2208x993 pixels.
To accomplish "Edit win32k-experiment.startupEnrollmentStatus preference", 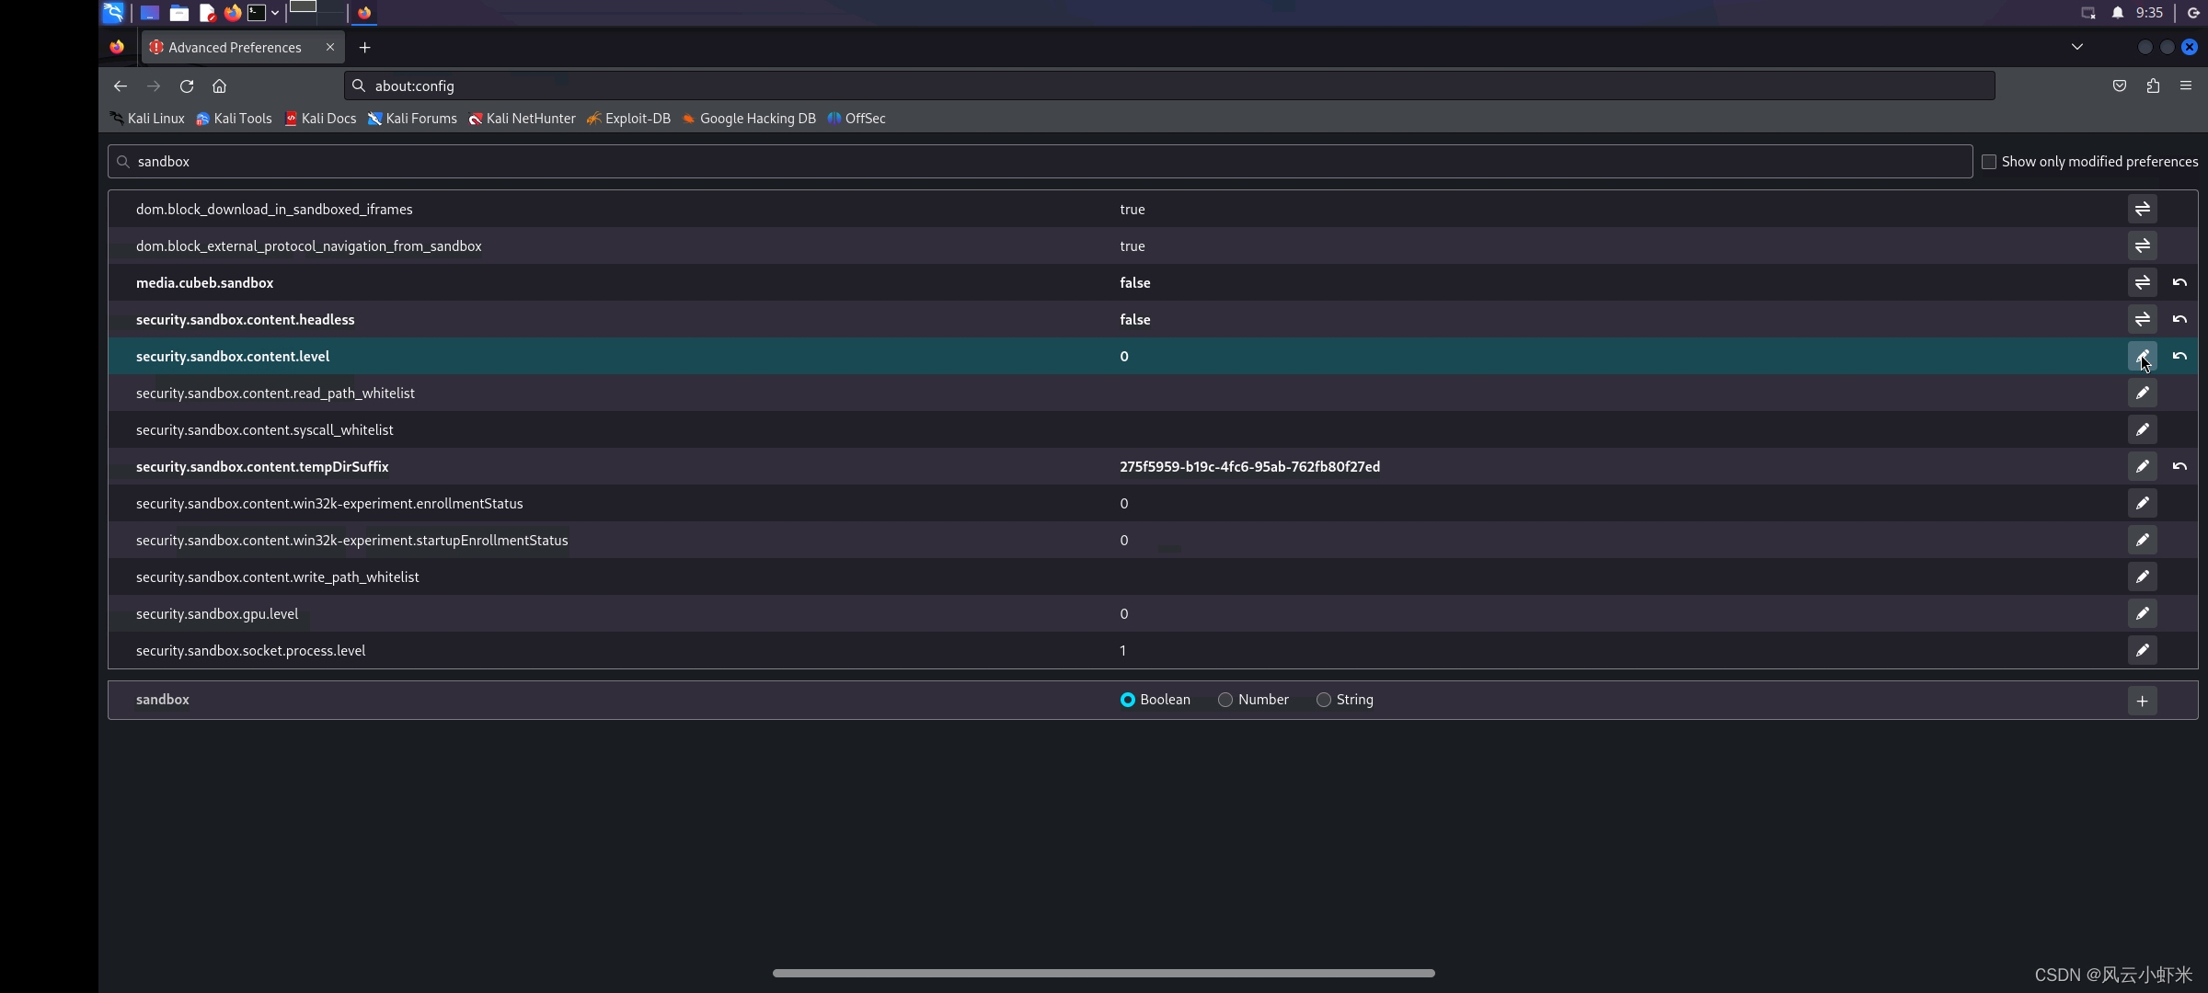I will 2142,540.
